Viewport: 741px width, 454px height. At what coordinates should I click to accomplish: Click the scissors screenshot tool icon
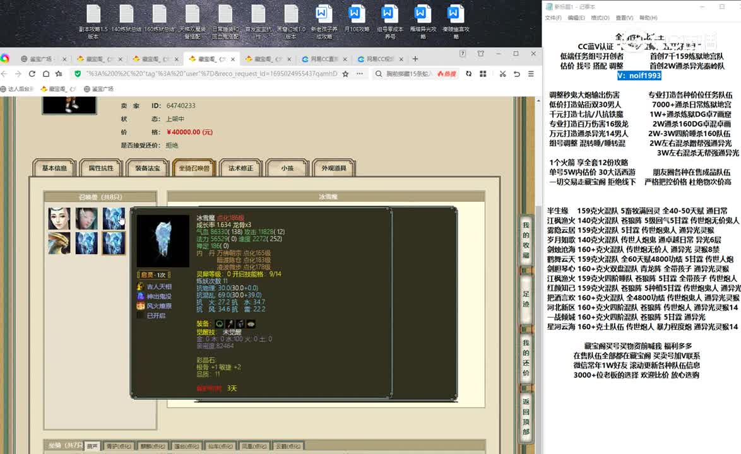(x=502, y=74)
